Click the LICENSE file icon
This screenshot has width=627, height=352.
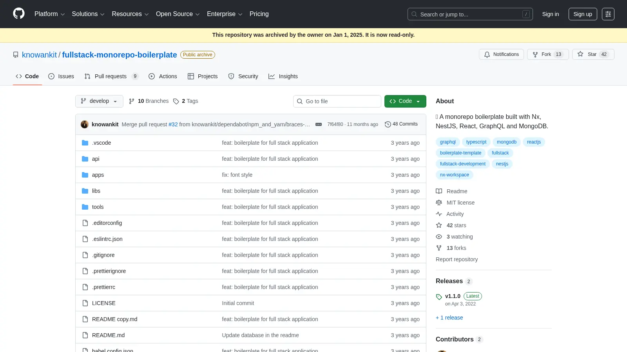[x=85, y=303]
